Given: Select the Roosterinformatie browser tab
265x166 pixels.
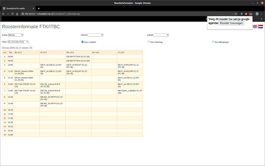Looking at the screenshot, I should tap(18, 8).
